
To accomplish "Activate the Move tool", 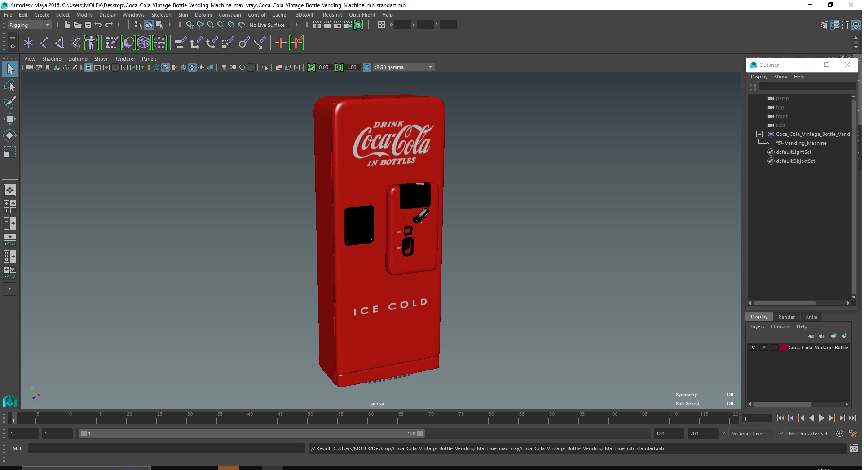I will point(10,119).
